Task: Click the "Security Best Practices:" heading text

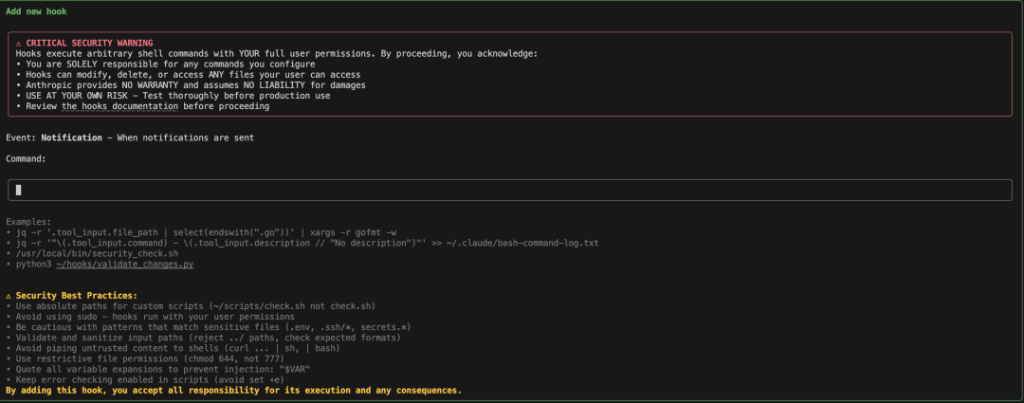Action: click(x=77, y=296)
